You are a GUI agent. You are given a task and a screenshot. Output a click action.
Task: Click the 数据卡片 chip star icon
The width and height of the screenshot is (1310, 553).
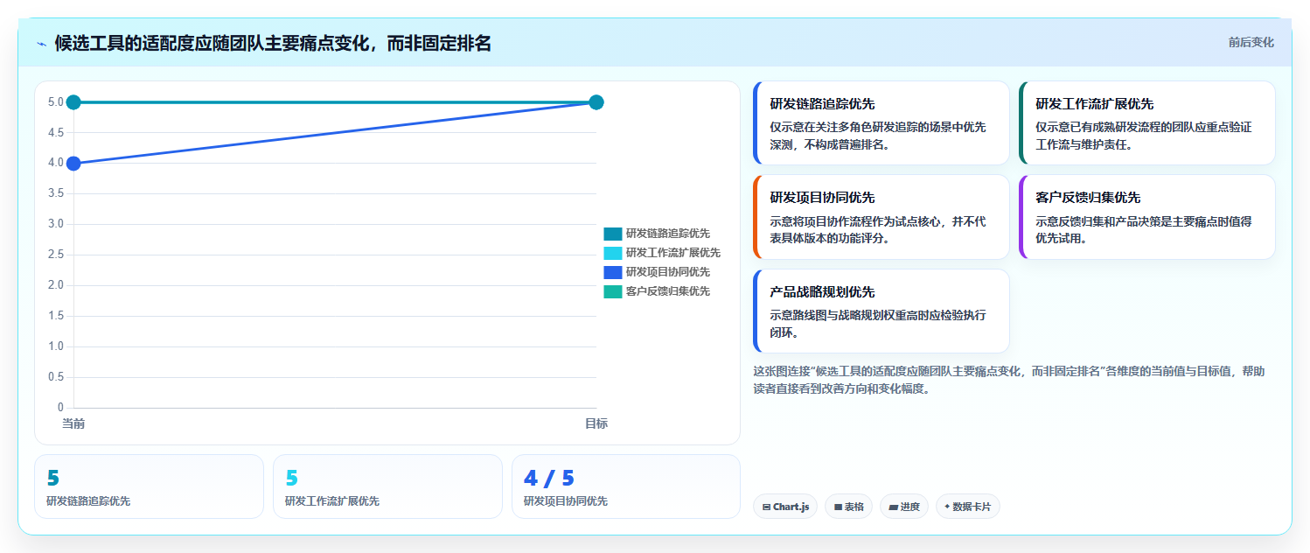click(947, 507)
